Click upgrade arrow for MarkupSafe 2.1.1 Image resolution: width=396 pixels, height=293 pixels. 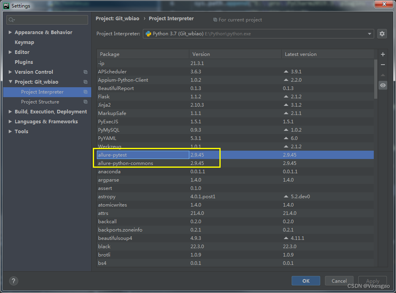point(286,113)
